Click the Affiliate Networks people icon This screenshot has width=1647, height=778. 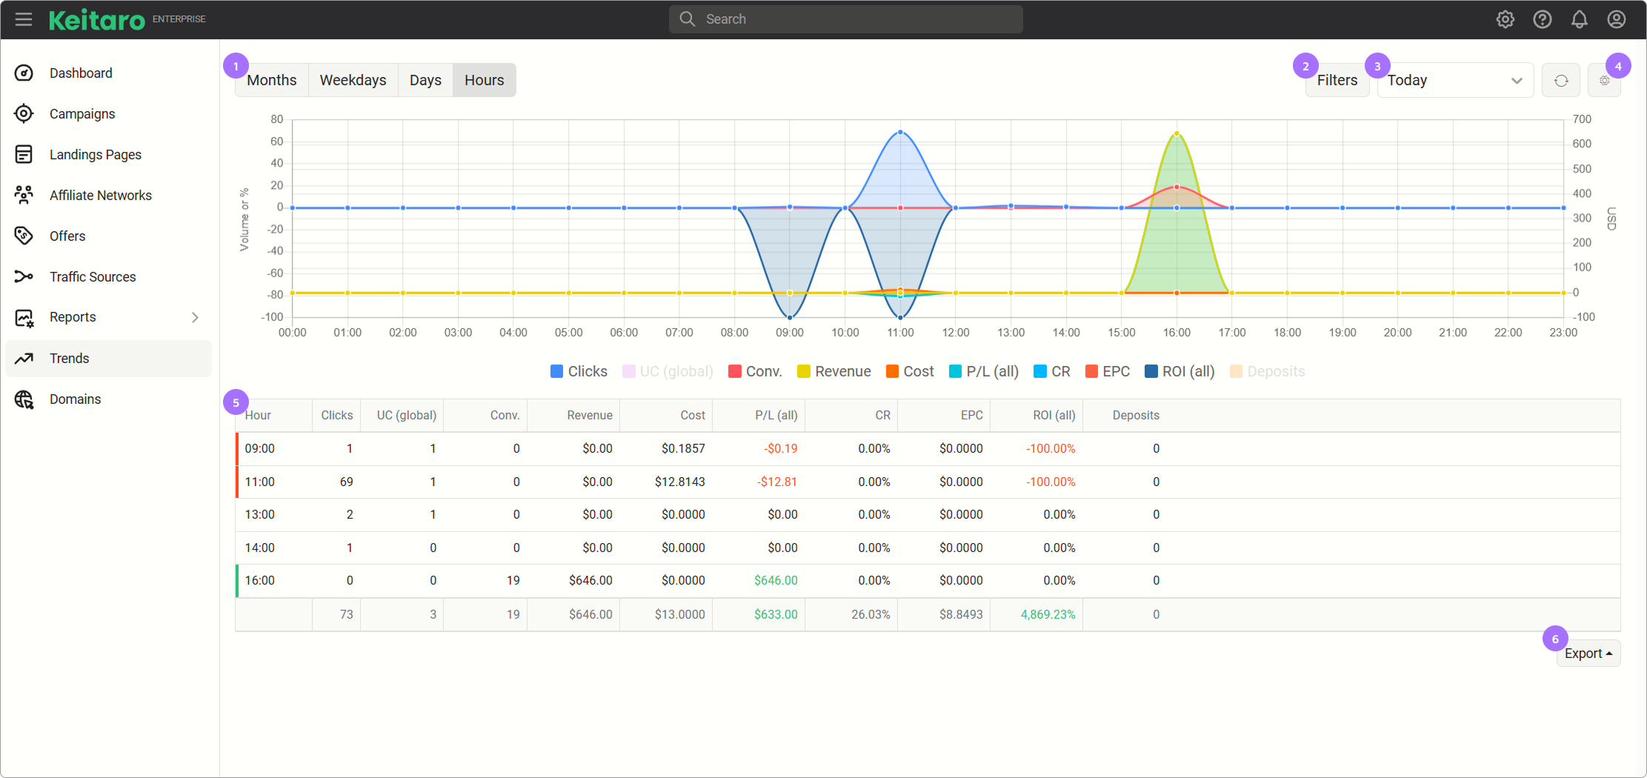(x=24, y=195)
